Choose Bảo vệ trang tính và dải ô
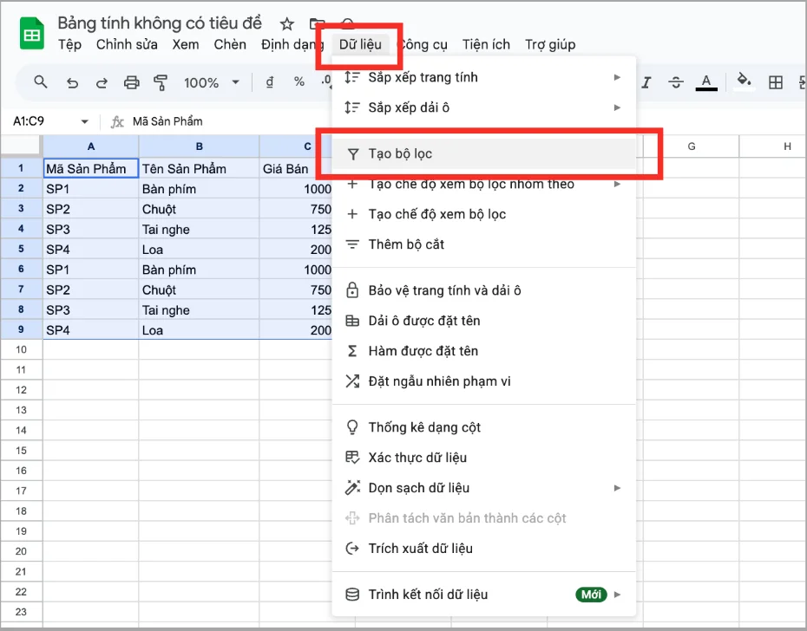Viewport: 807px width, 631px height. [484, 290]
